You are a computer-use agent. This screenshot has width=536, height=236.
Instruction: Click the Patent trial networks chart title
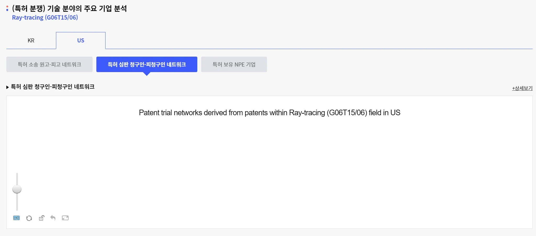coord(270,113)
